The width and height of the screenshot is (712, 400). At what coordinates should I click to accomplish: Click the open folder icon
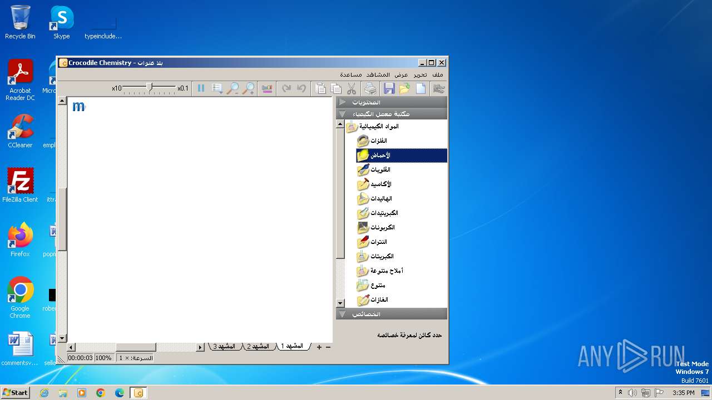[404, 88]
